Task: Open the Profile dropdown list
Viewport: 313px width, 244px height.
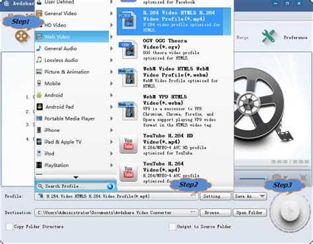Action: coord(193,196)
